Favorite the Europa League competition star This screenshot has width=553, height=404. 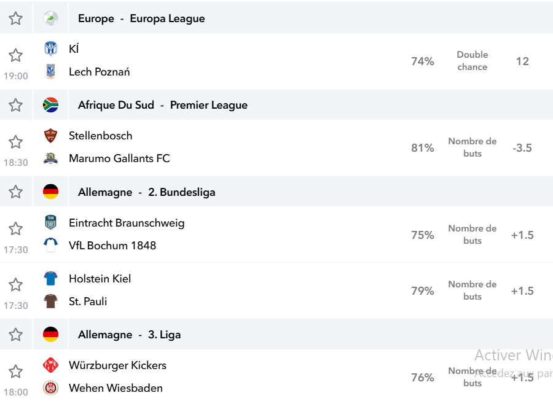tap(15, 18)
